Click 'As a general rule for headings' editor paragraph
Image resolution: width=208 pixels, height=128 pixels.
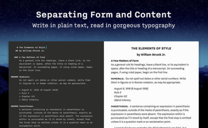click(56, 65)
